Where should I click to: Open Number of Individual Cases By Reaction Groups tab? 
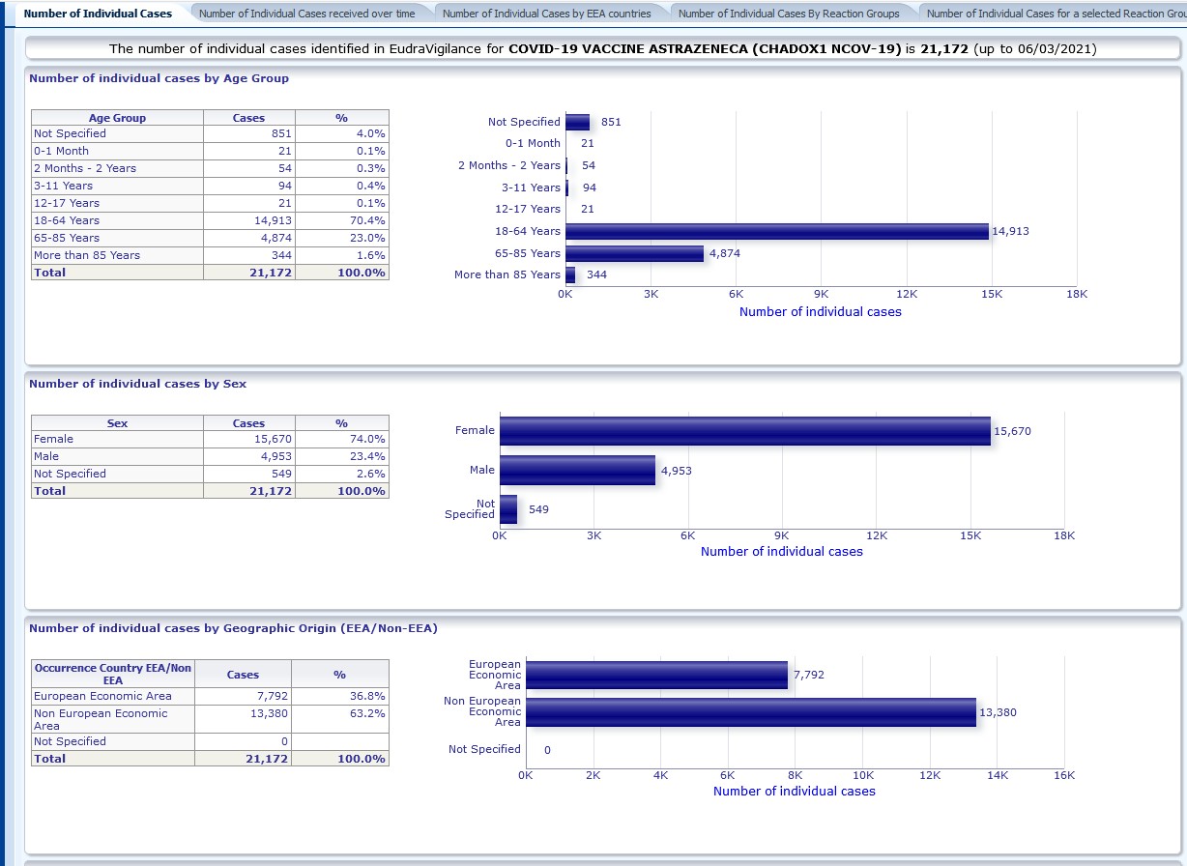tap(789, 14)
